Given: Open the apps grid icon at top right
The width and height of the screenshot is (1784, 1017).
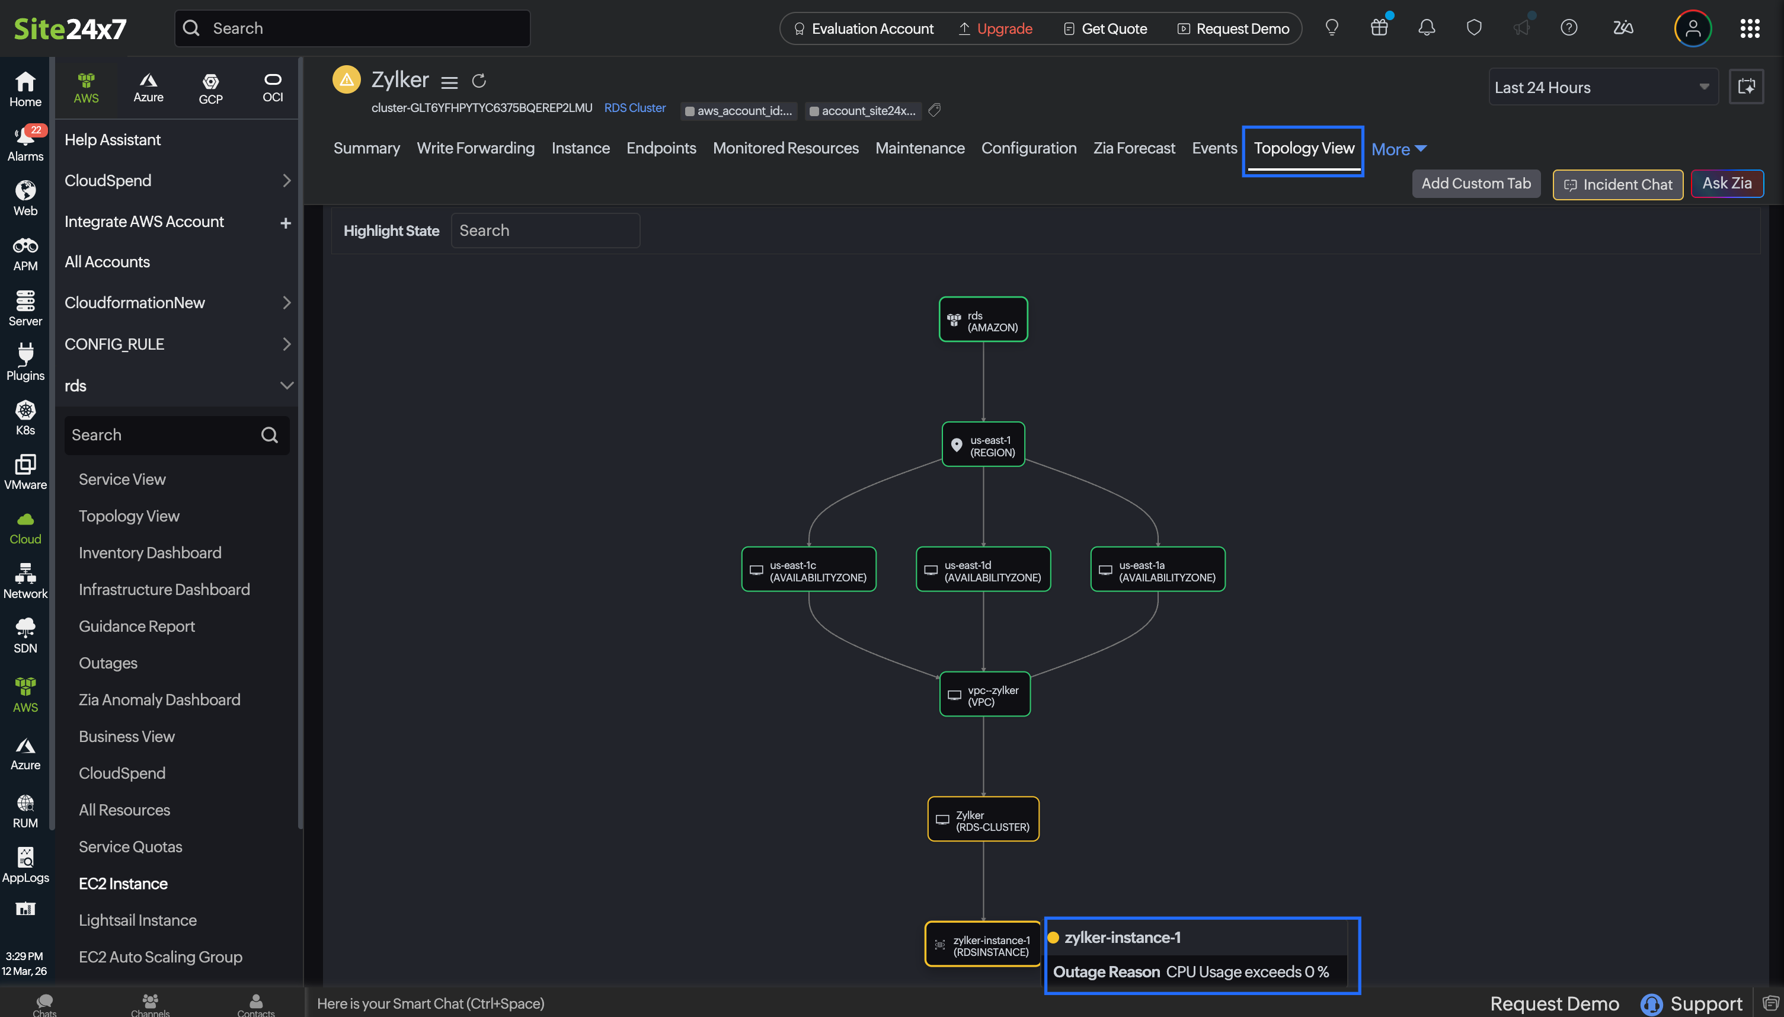Looking at the screenshot, I should coord(1750,28).
